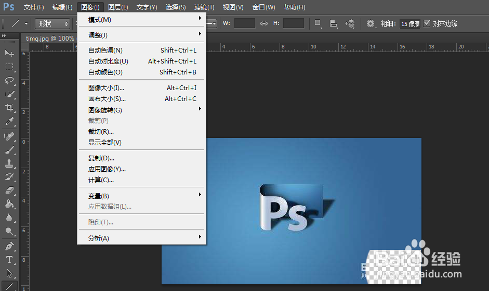Open the path arrangement icon
The width and height of the screenshot is (489, 291).
[350, 23]
